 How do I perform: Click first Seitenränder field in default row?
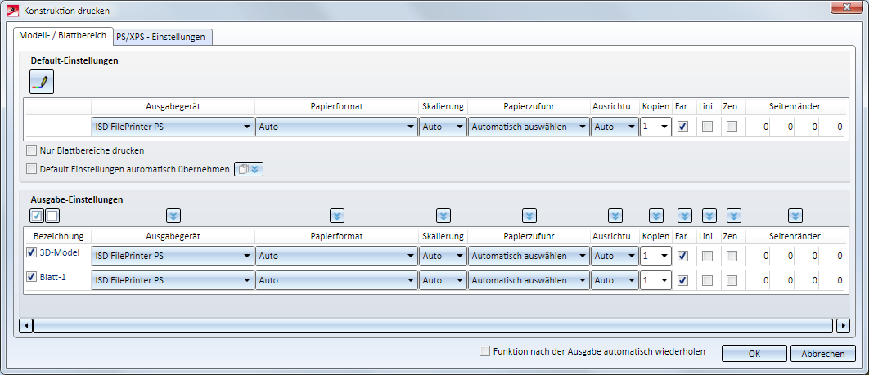759,127
